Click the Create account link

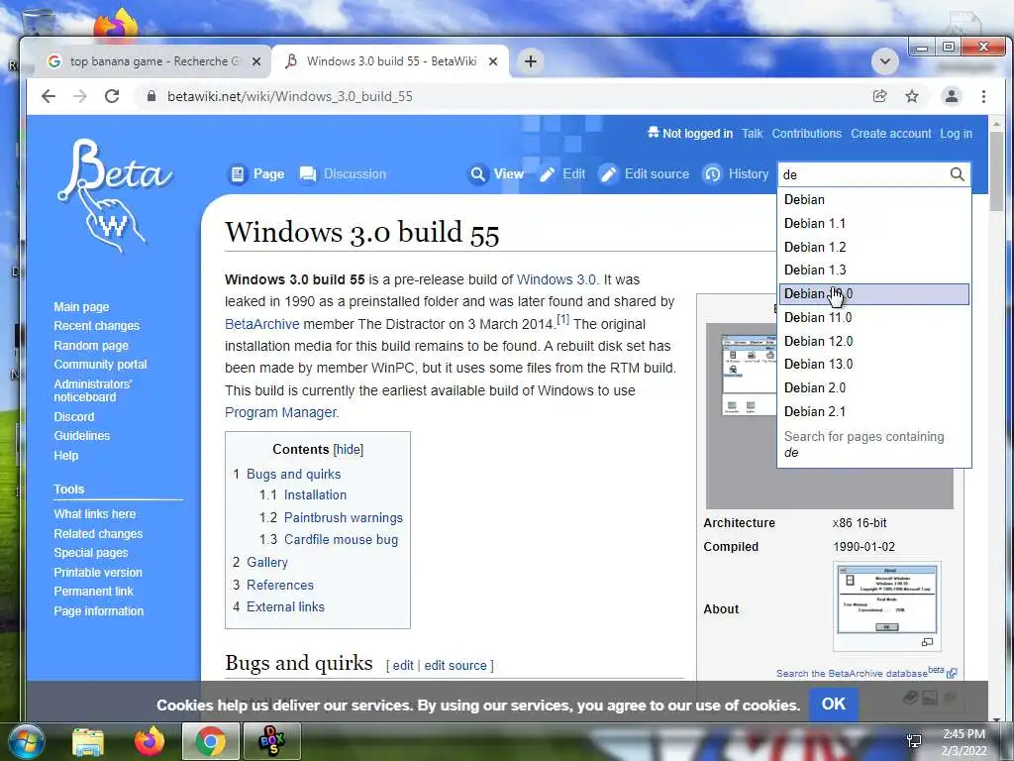tap(890, 134)
